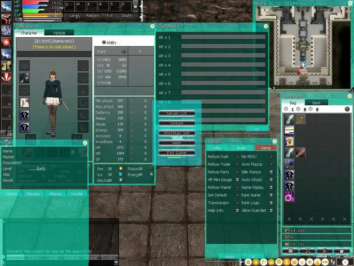Open the Ability Point help icon
This screenshot has height=266, width=354.
click(x=124, y=51)
